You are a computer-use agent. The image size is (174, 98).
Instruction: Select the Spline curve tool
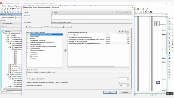click(169, 49)
